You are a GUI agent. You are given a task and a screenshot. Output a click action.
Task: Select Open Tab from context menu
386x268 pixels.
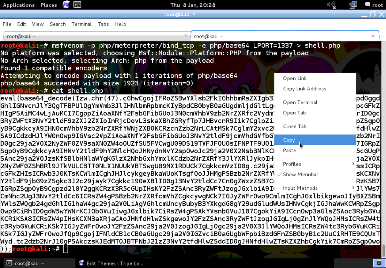[315, 113]
